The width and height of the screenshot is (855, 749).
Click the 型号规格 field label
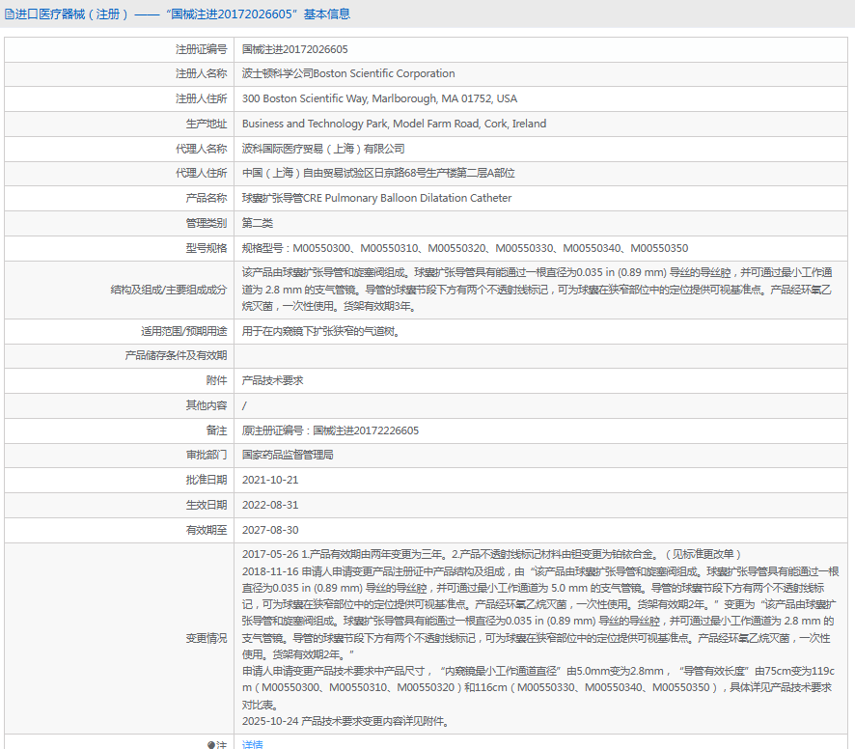click(207, 248)
